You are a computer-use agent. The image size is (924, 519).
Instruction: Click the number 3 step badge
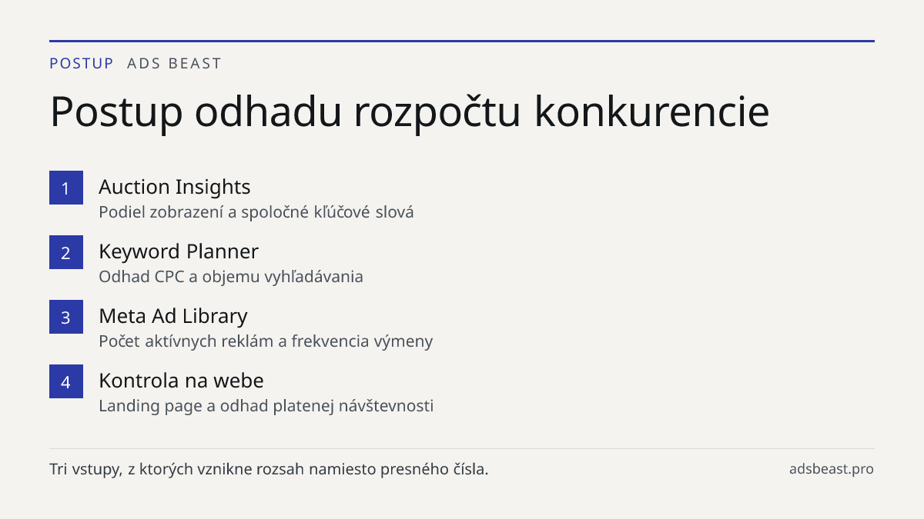pos(66,317)
